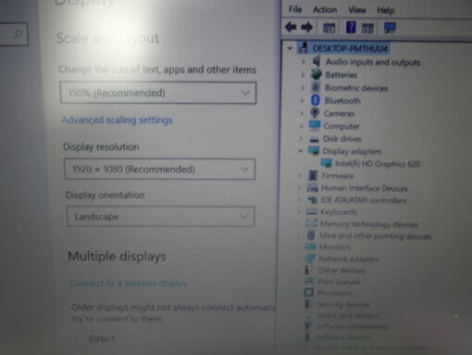472x355 pixels.
Task: Expand the Audio inputs and outputs arrow
Action: pos(303,61)
